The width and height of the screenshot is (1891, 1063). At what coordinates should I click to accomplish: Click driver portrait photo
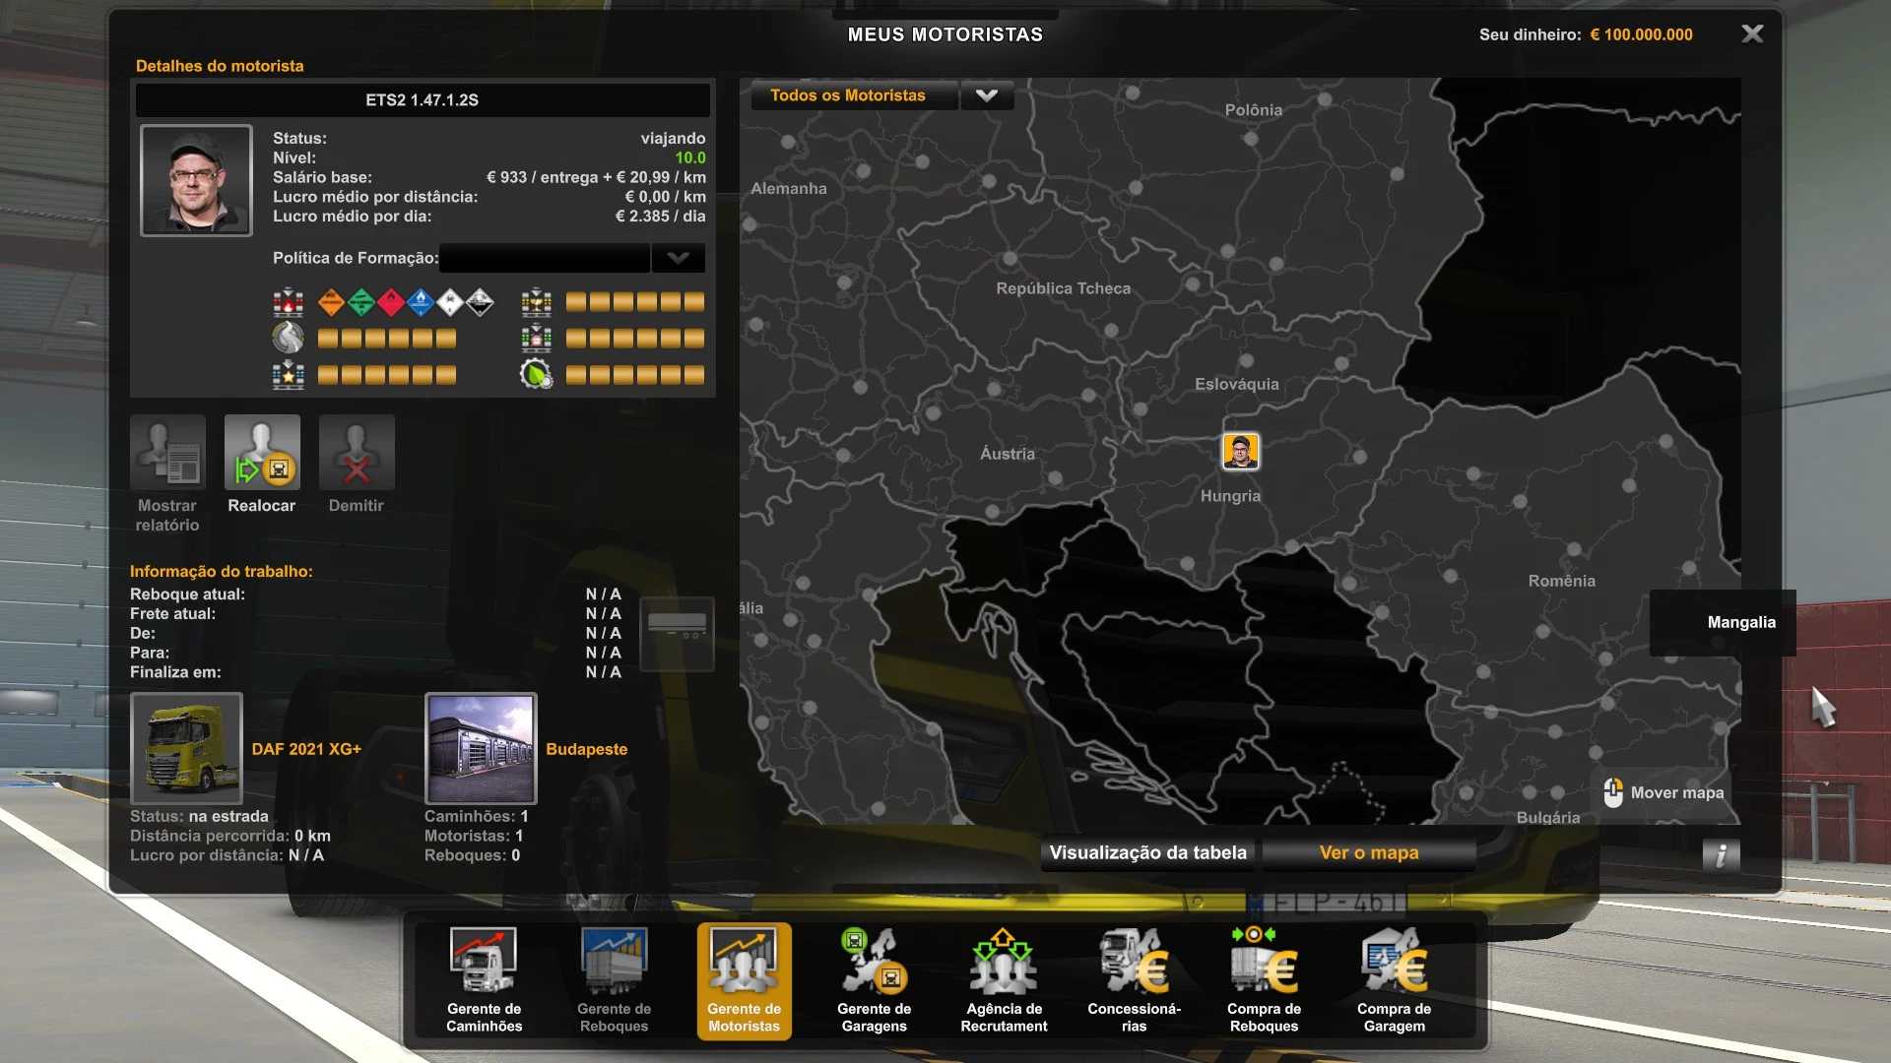(x=196, y=180)
